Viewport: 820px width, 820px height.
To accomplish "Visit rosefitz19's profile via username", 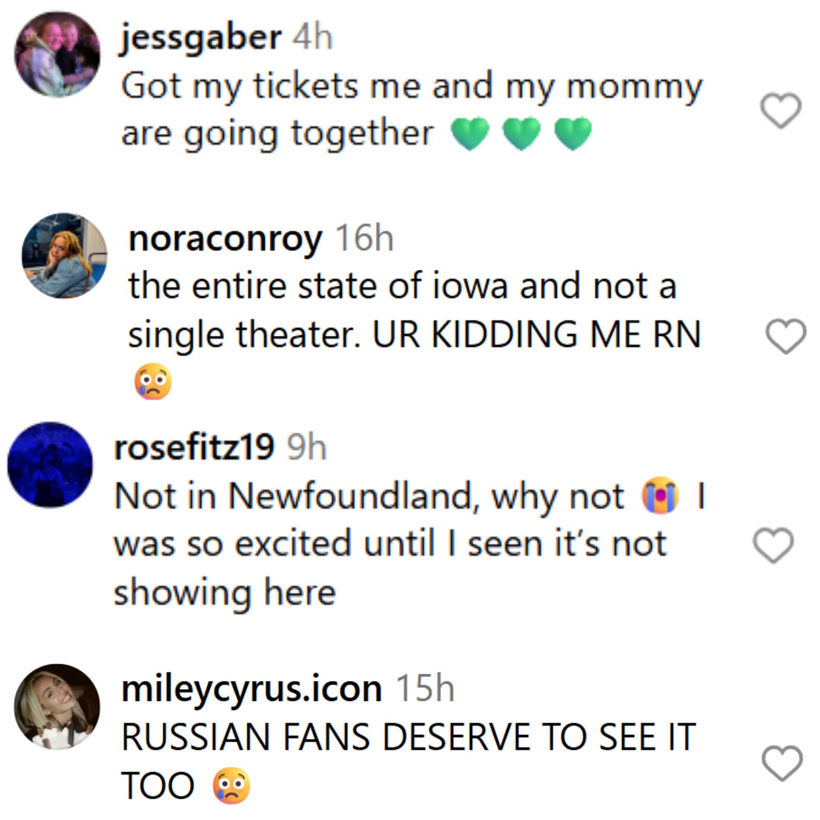I will click(194, 448).
